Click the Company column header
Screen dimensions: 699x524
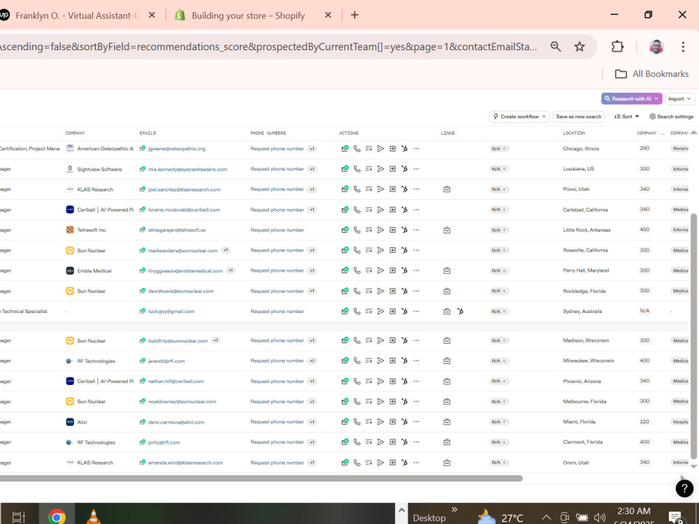75,133
